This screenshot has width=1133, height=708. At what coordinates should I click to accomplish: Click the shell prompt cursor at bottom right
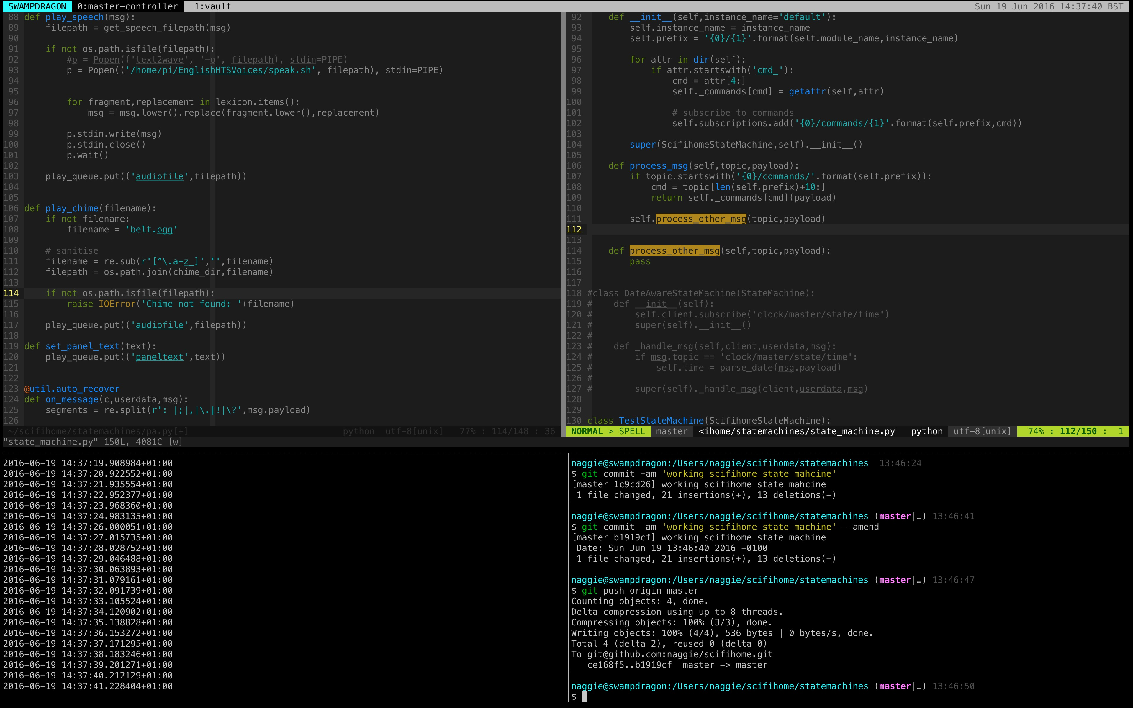pos(584,697)
